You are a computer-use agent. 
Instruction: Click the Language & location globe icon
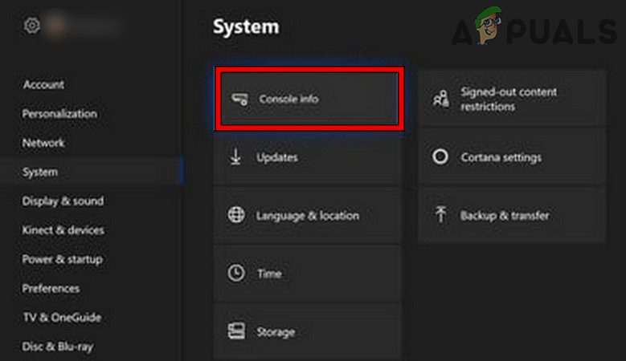[236, 215]
